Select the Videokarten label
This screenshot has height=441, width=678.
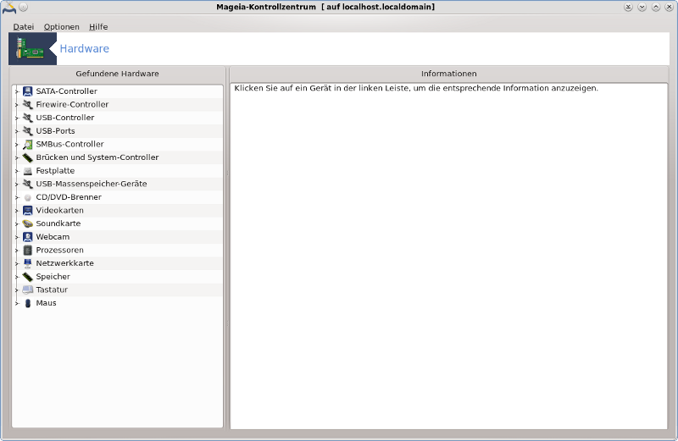point(59,211)
